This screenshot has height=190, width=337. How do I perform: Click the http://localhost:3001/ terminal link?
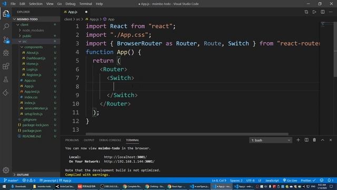[125, 157]
